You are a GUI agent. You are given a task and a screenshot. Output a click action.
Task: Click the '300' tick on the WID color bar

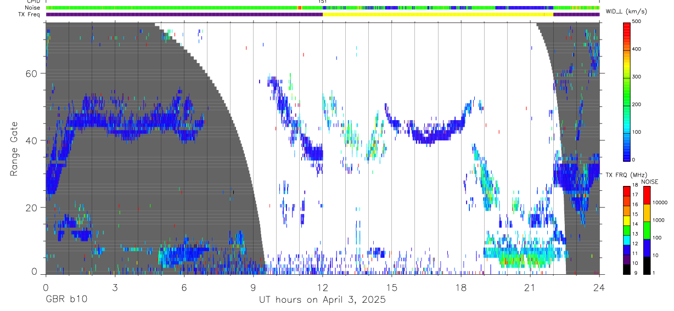tap(638, 77)
